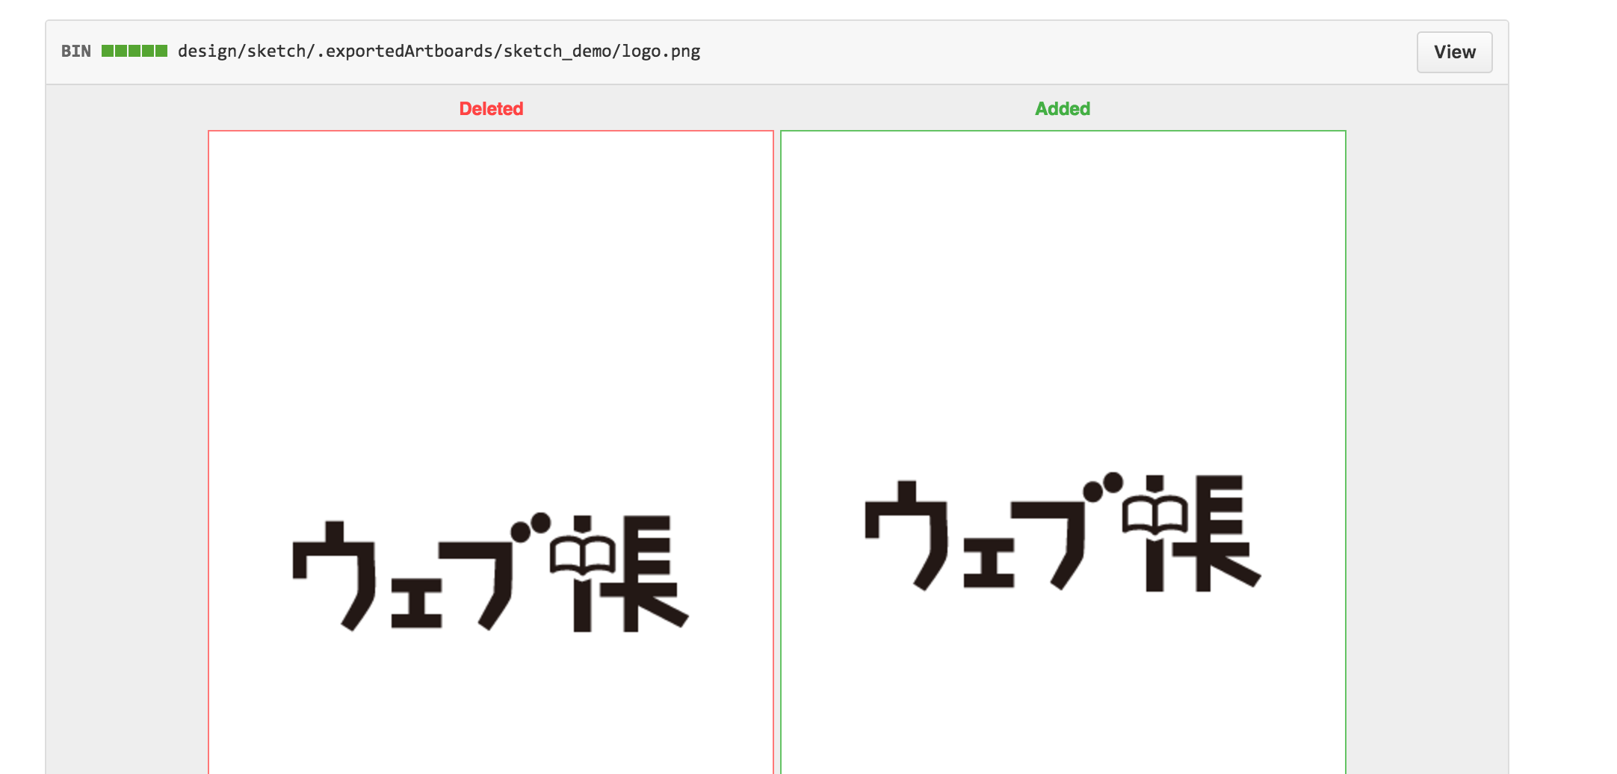The width and height of the screenshot is (1617, 774).
Task: Open the added logo image preview
Action: coord(1063,453)
